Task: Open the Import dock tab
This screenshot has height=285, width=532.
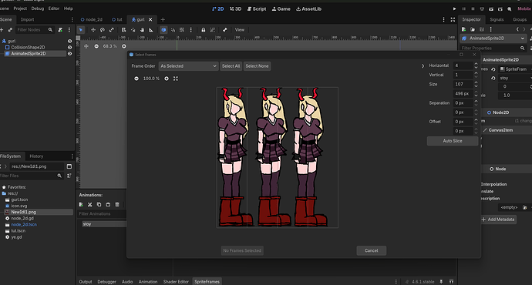Action: coord(27,20)
